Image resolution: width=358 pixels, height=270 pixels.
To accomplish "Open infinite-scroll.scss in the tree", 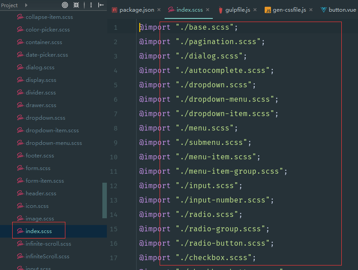I will 48,244.
